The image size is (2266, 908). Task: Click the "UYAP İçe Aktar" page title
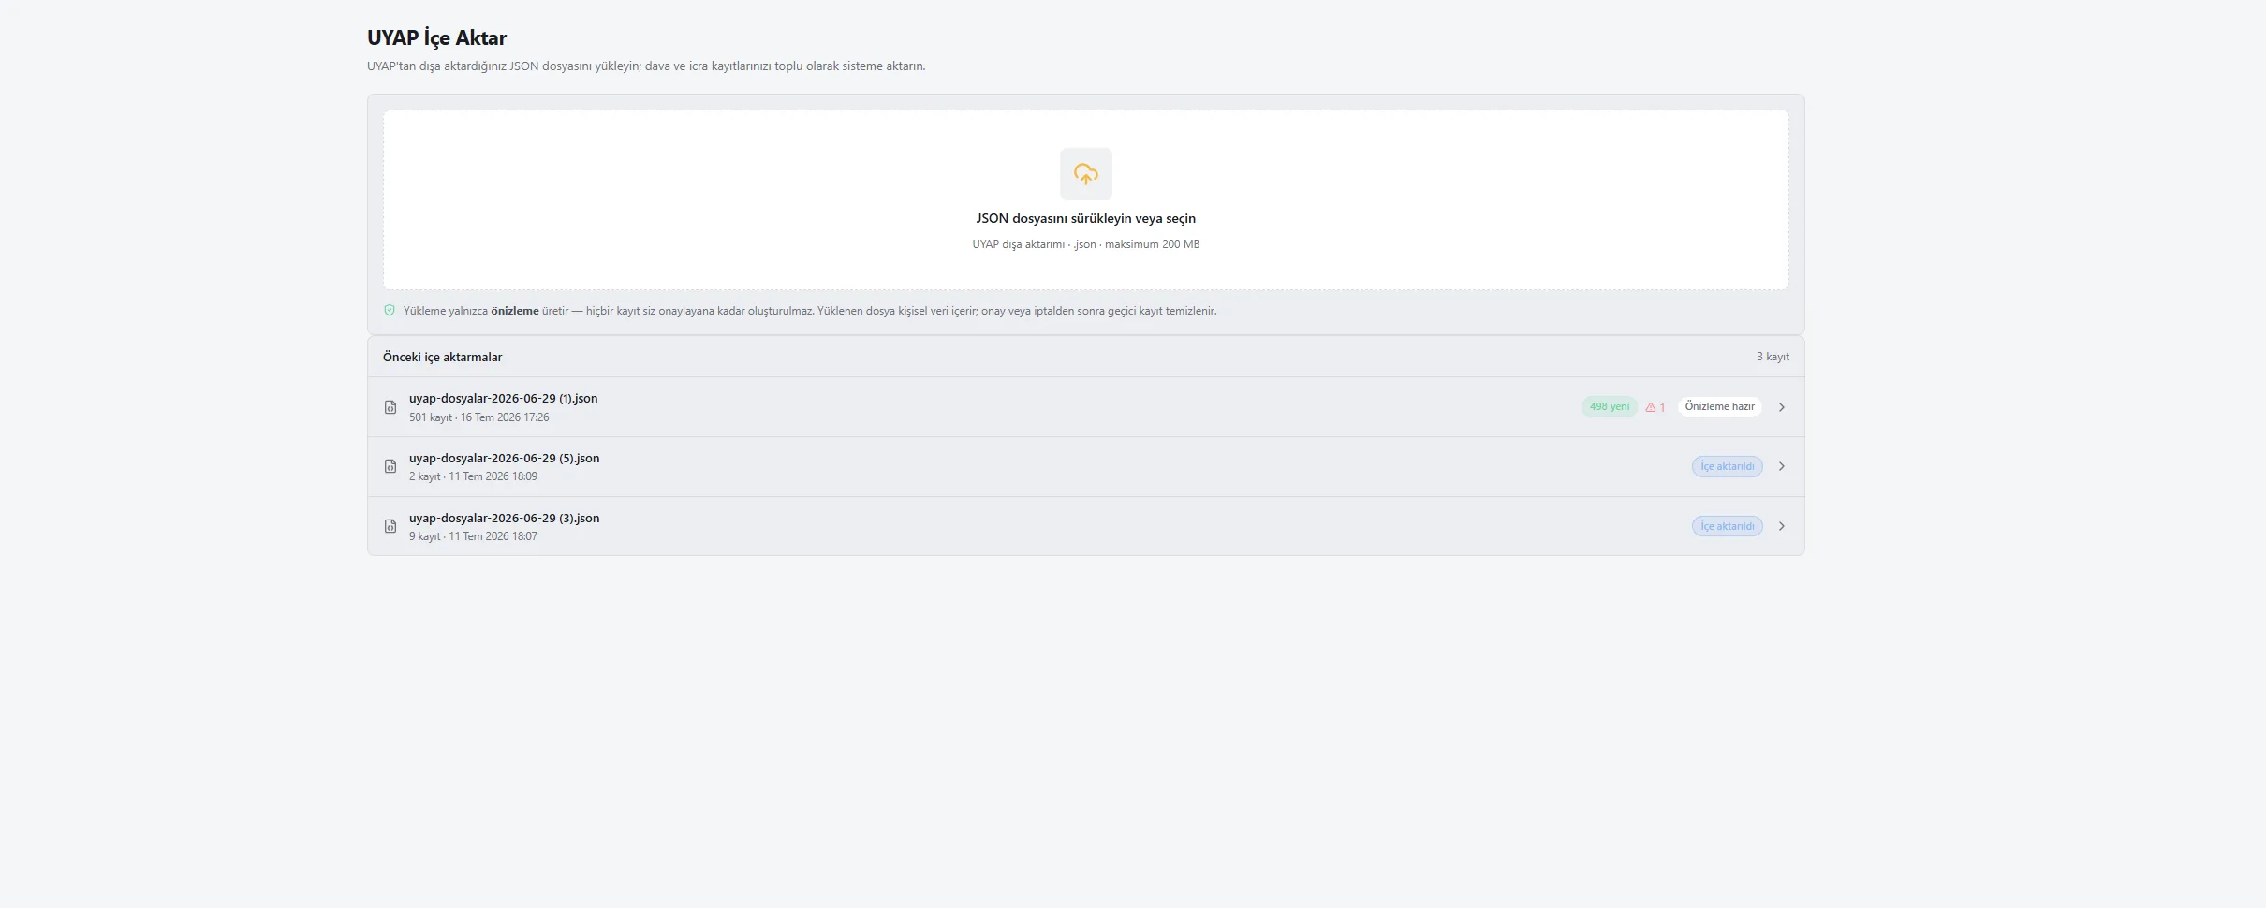[x=436, y=37]
